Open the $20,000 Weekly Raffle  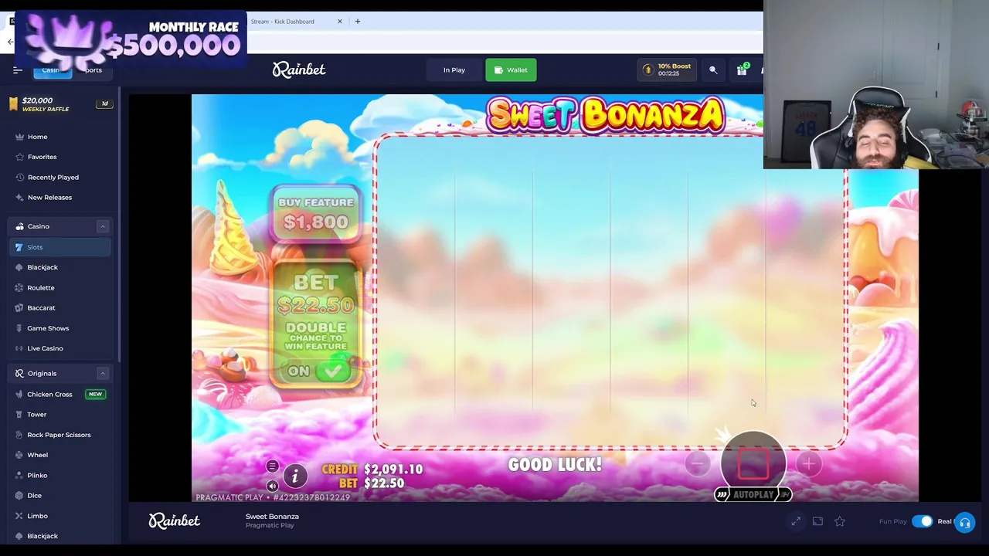pyautogui.click(x=46, y=104)
